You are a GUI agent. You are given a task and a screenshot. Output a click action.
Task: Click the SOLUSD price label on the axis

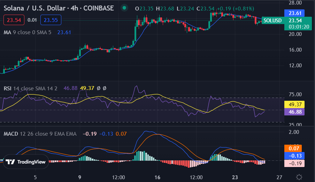click(x=272, y=21)
